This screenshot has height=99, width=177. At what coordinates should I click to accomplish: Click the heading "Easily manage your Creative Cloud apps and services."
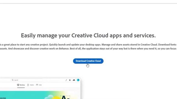coord(88,35)
